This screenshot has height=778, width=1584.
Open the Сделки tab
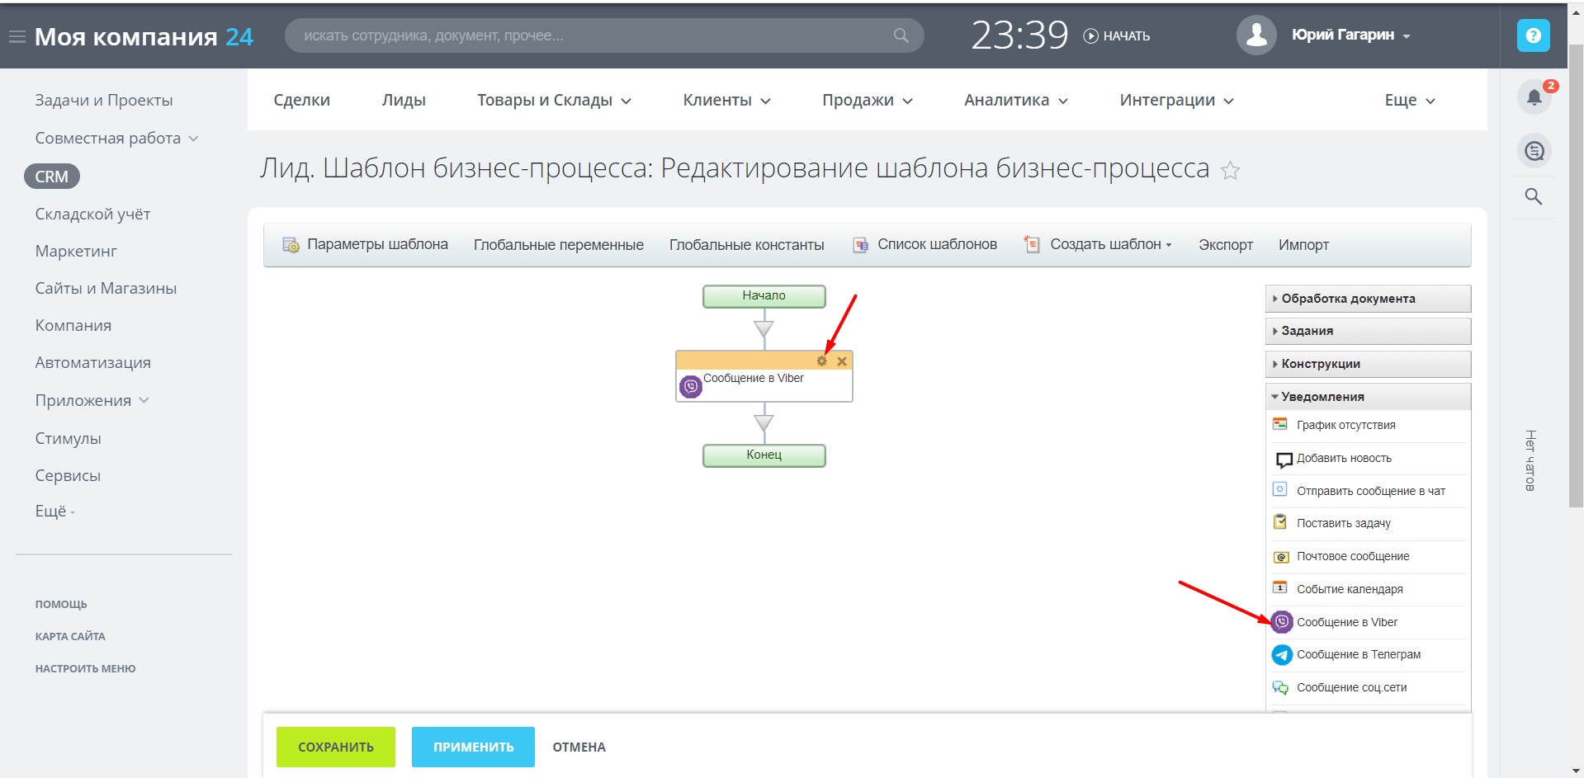301,100
